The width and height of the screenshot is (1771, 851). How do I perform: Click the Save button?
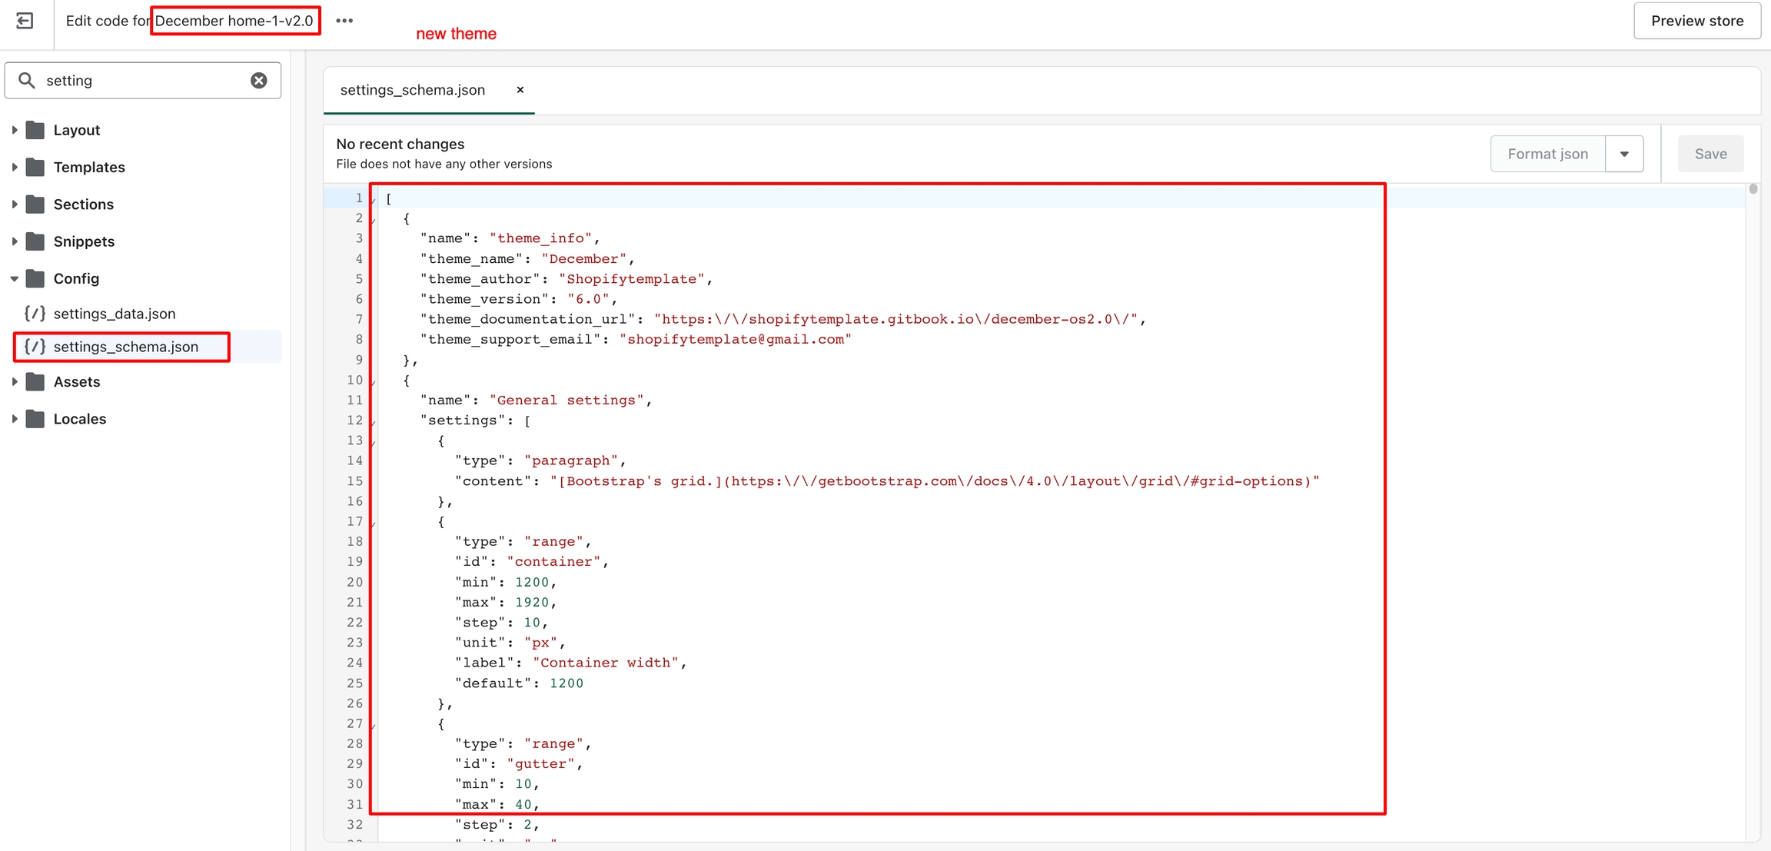pos(1710,154)
